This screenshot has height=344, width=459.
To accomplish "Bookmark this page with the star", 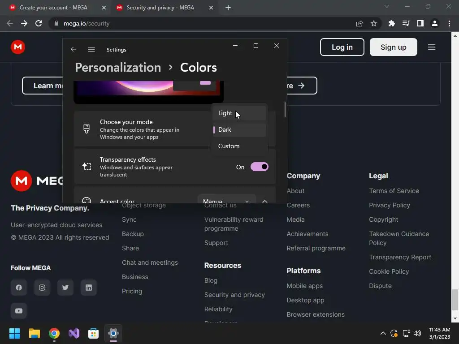I will click(374, 23).
